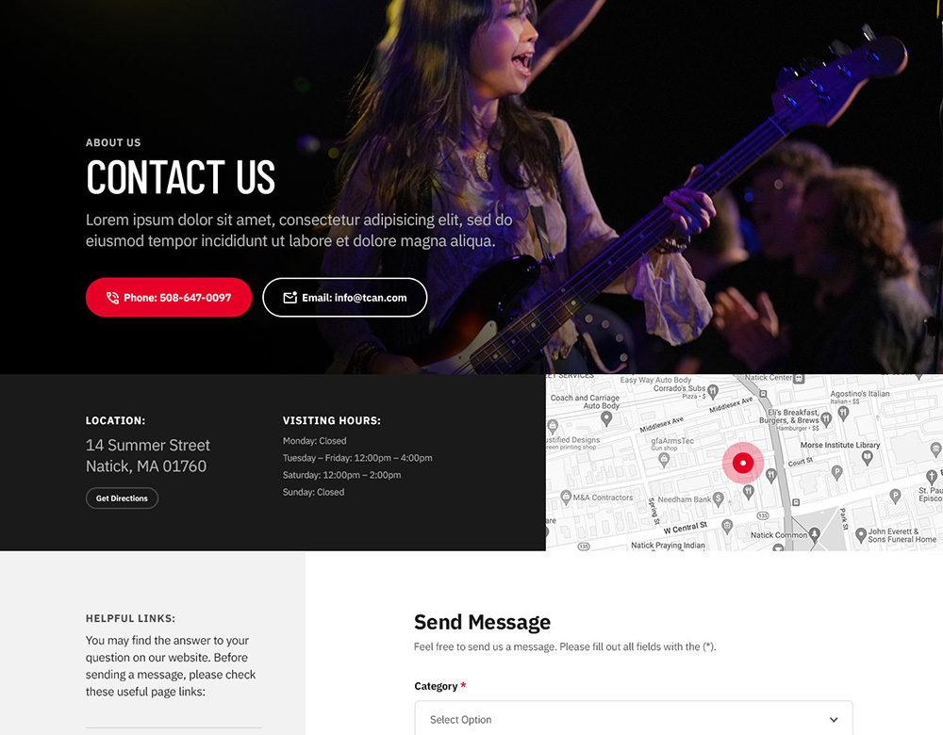Click Coach and Carriage Auto Body pin

click(x=606, y=417)
